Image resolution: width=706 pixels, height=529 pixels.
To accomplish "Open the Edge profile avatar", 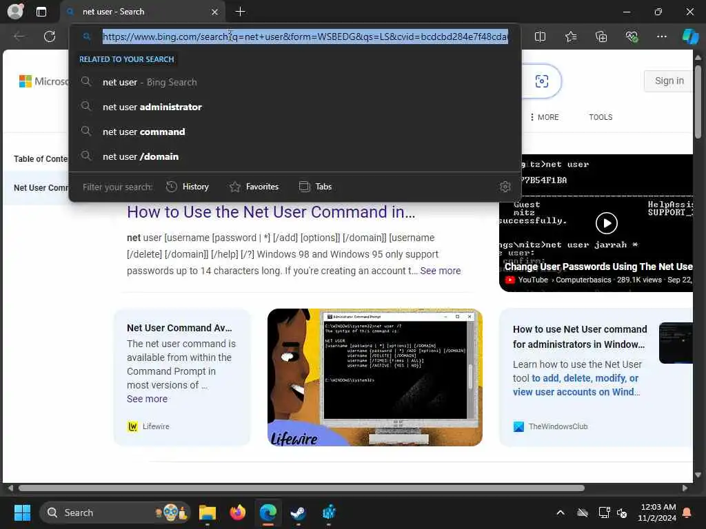I will 15,11.
